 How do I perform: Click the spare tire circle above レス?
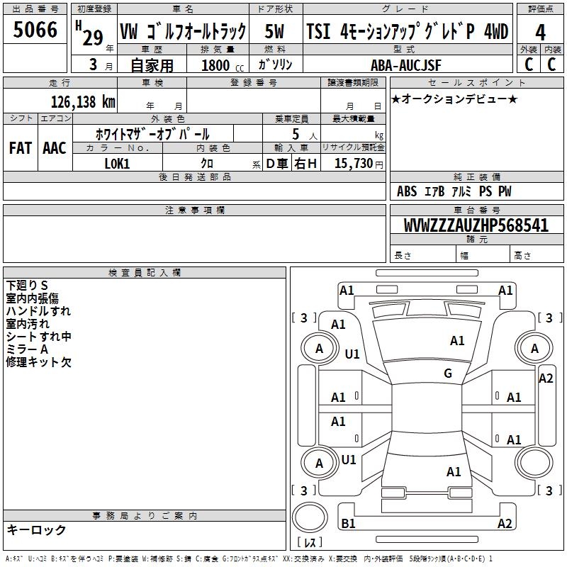[x=310, y=517]
